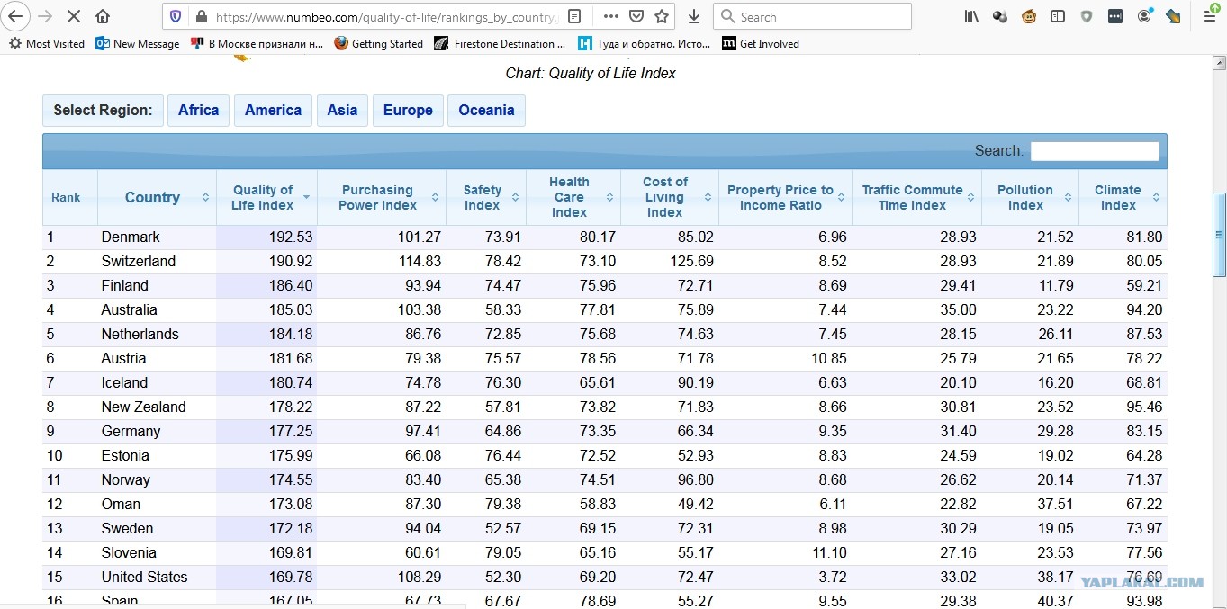
Task: Filter rankings by America region
Action: (273, 110)
